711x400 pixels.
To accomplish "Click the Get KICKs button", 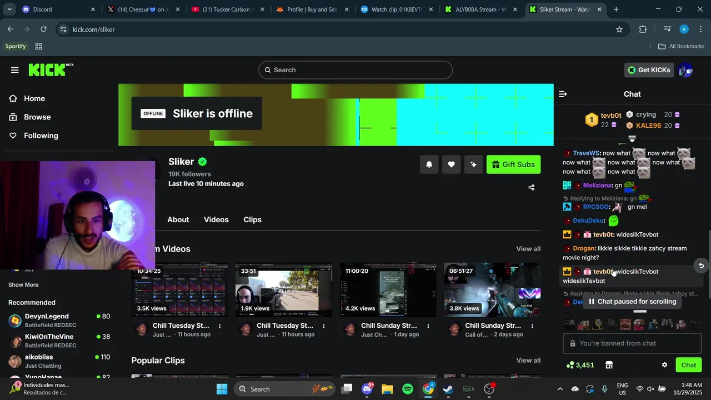I will pos(649,70).
